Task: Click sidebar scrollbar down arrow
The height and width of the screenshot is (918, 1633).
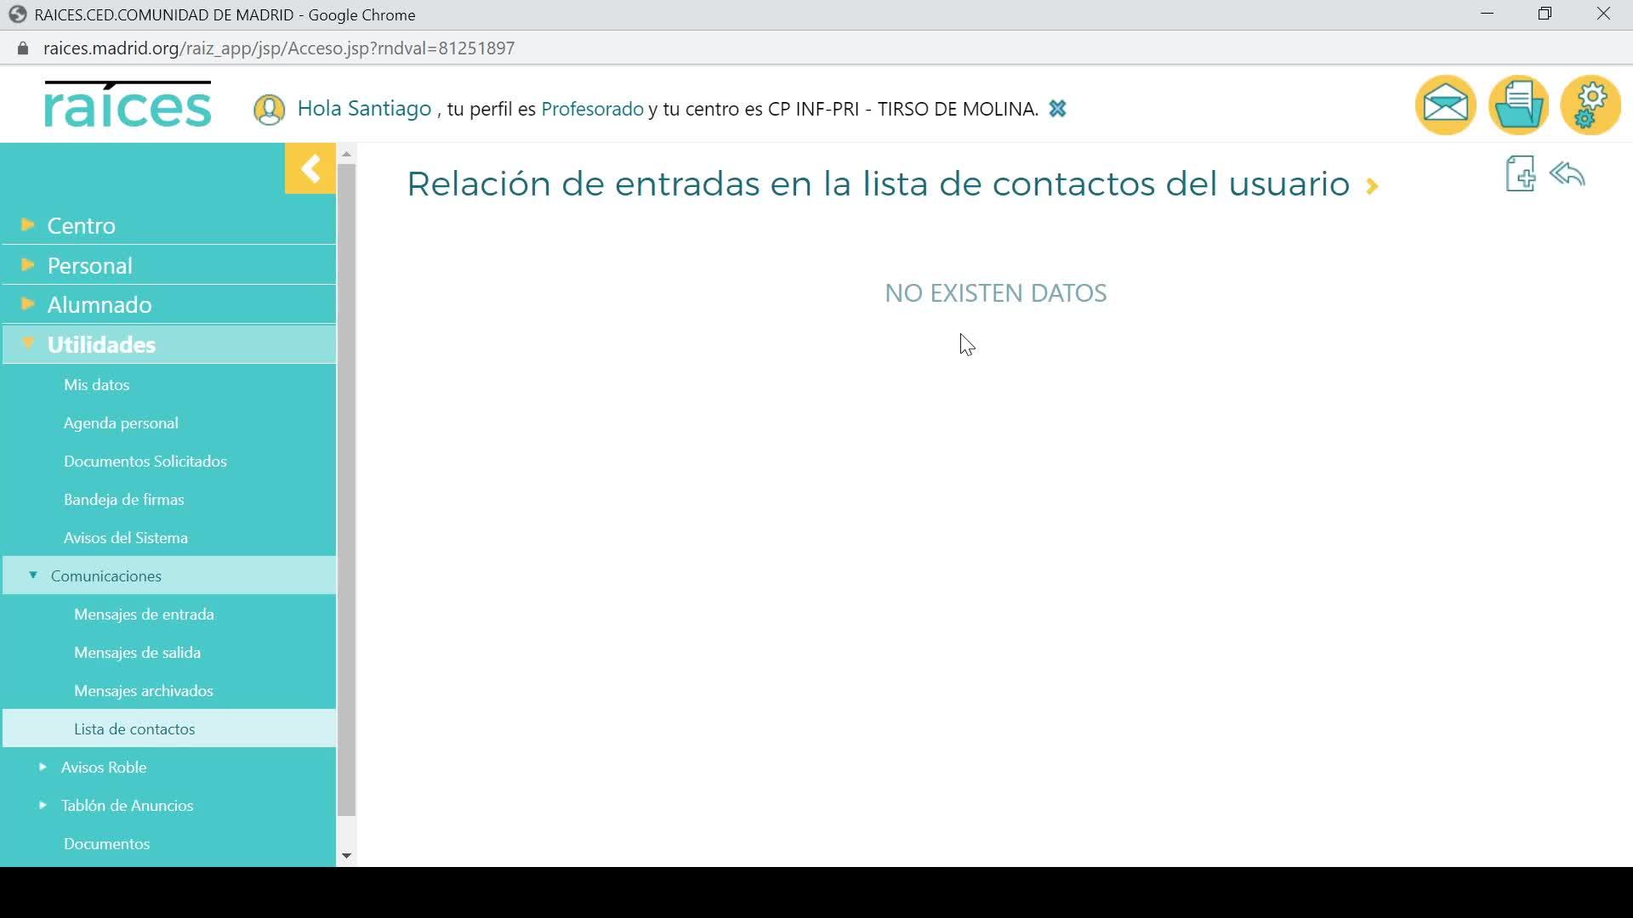Action: [346, 856]
